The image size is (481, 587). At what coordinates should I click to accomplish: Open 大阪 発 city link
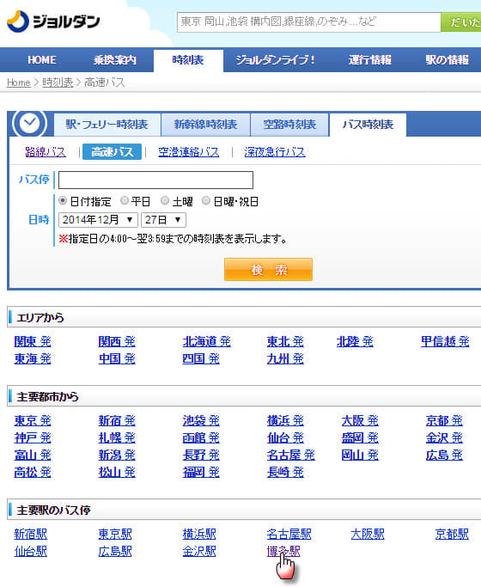point(360,421)
